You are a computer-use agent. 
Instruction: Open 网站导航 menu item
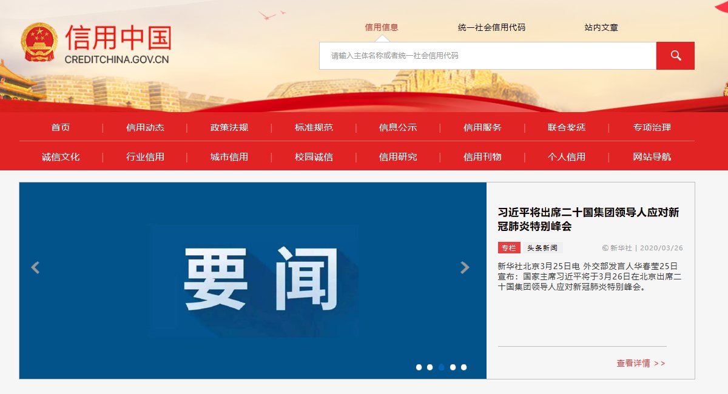click(652, 156)
